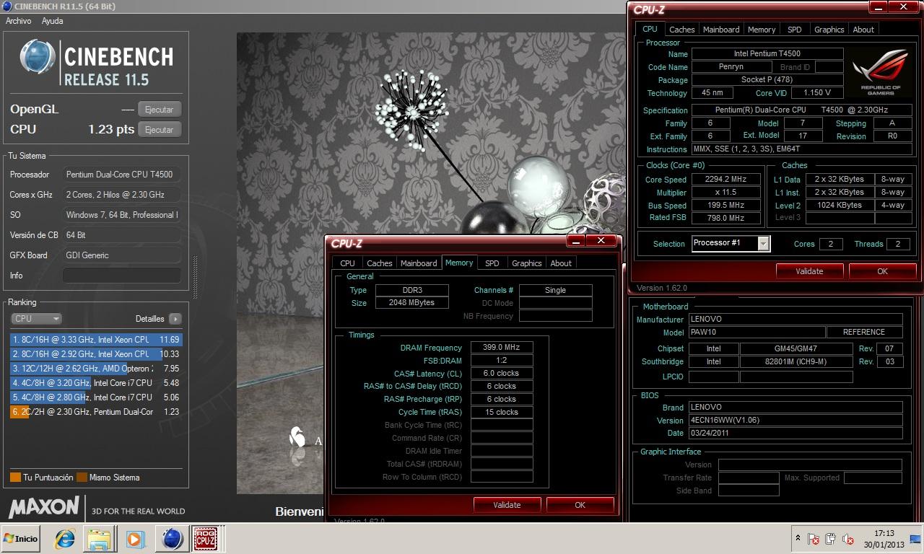Switch to CPU tab in Memory CPU-Z window
Viewport: 924px width, 554px height.
347,263
